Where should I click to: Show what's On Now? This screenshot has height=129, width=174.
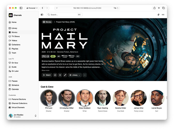click(x=13, y=63)
